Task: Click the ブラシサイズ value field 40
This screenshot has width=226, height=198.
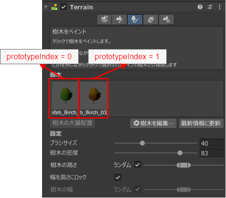Action: [x=212, y=143]
